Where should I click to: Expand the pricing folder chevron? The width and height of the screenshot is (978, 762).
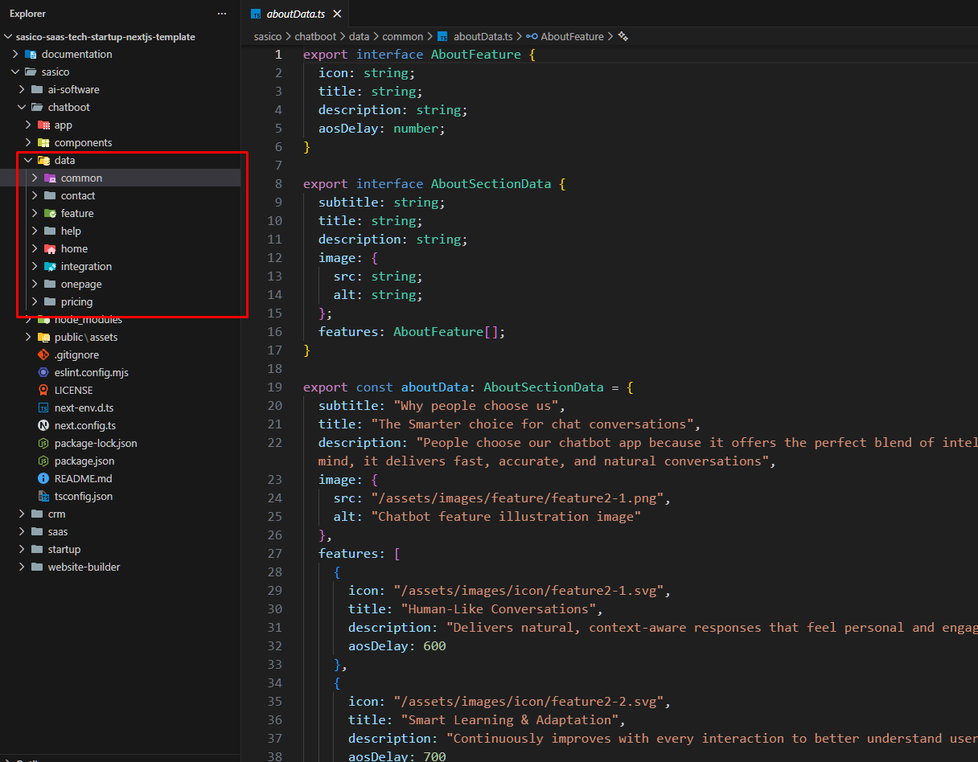click(35, 301)
